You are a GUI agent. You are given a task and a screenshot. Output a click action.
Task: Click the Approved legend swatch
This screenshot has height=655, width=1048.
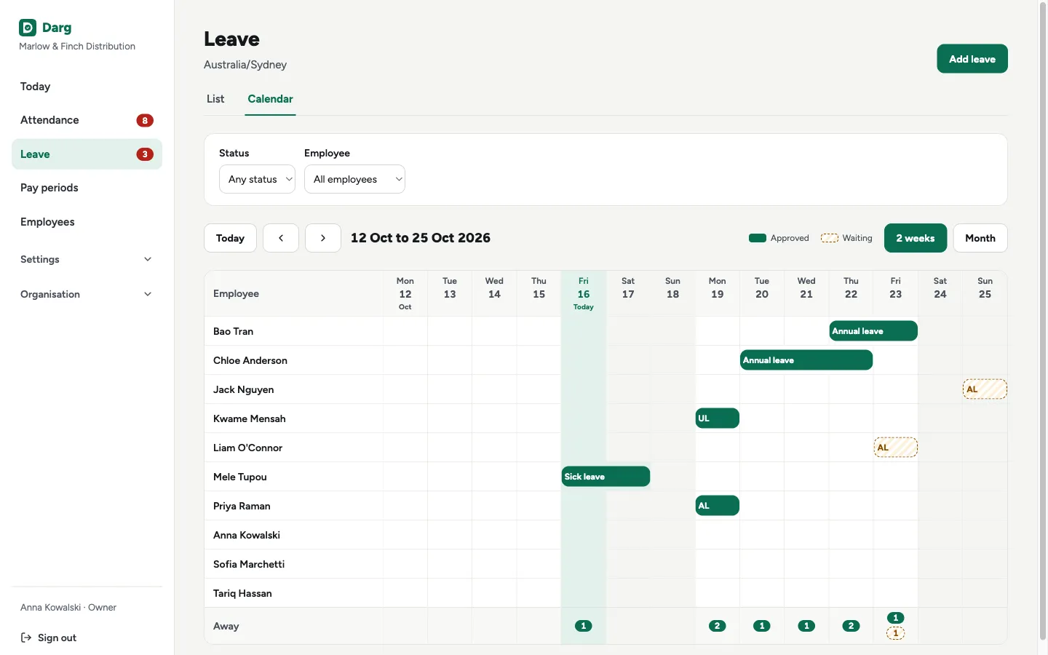click(x=758, y=238)
